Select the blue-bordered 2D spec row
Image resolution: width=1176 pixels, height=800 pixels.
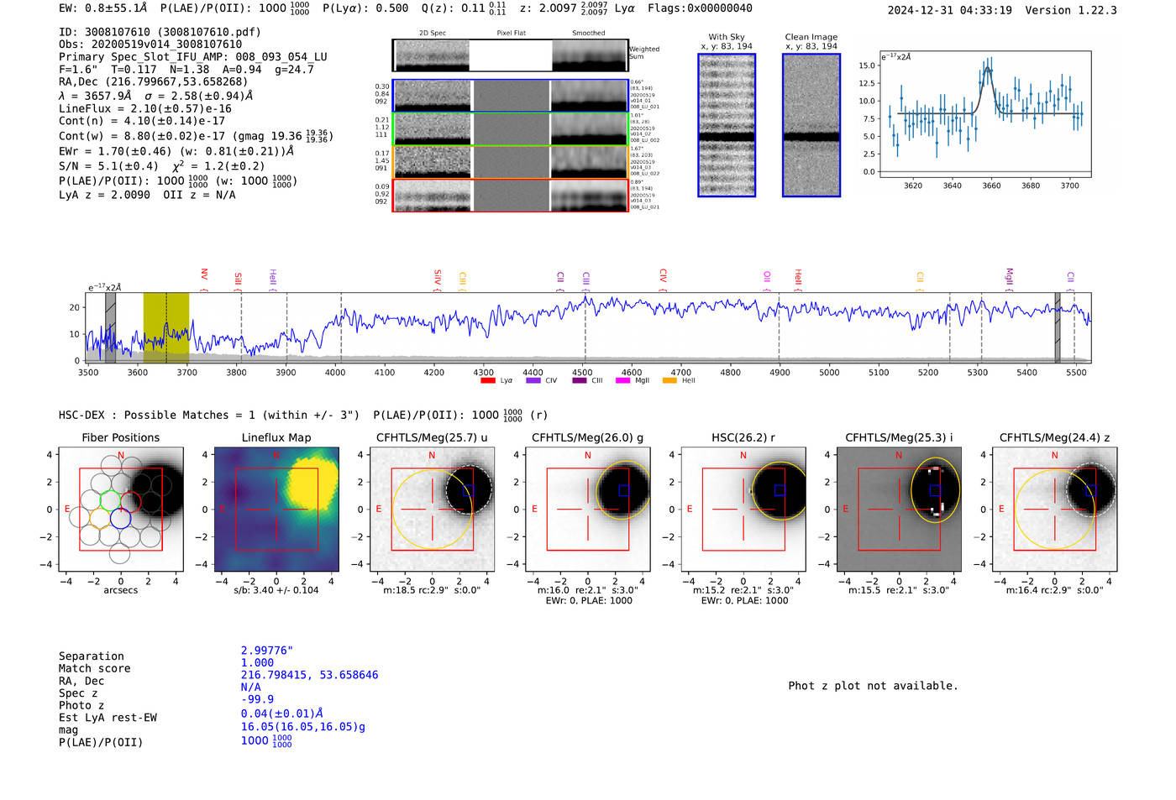510,96
